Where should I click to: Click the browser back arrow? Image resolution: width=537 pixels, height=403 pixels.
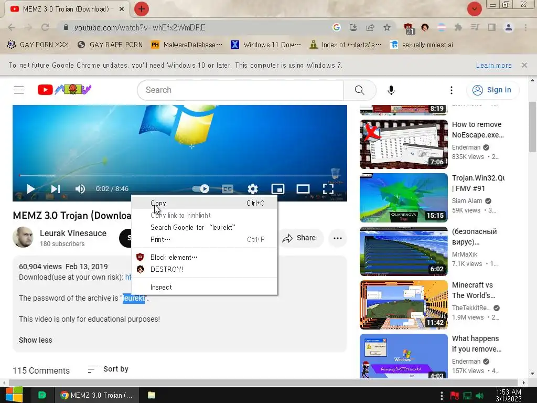point(12,27)
